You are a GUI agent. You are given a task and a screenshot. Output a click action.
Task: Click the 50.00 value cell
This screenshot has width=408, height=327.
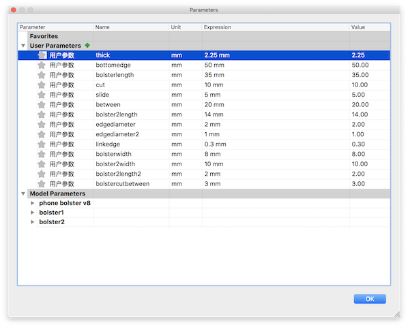[x=370, y=65]
